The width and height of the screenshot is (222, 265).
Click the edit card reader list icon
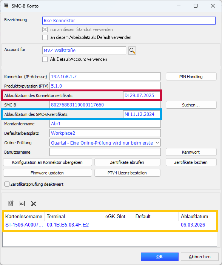coord(22,203)
